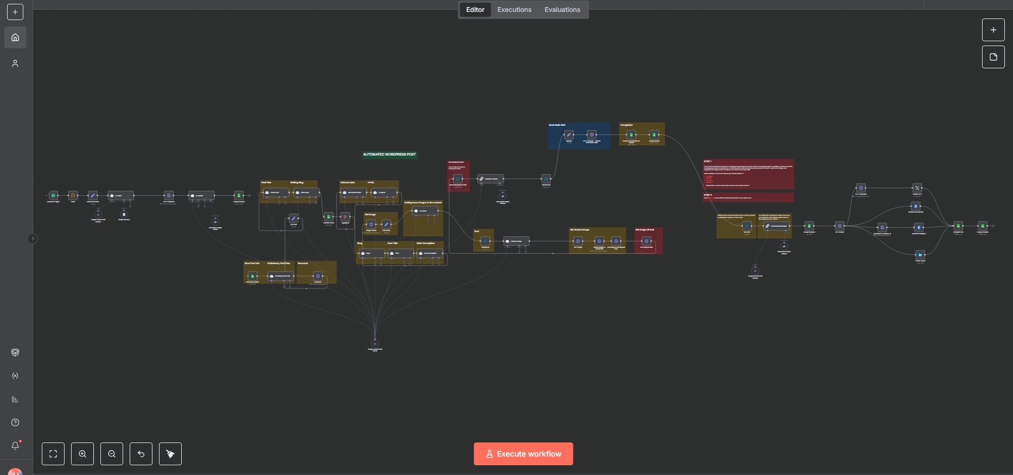Screen dimensions: 1013x475
Task: Add a sticky note from the canvas button
Action: pos(993,57)
